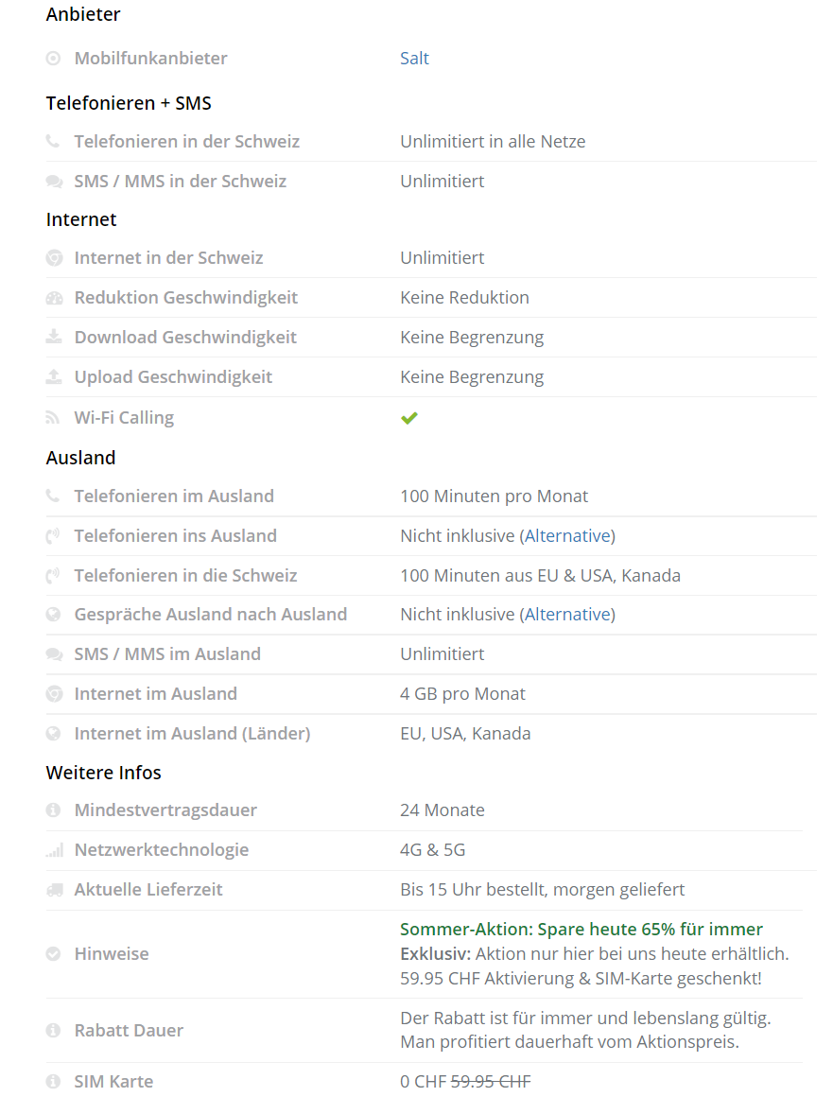This screenshot has height=1097, width=833.
Task: Click the Sommer-Aktion green promo text
Action: (x=581, y=930)
